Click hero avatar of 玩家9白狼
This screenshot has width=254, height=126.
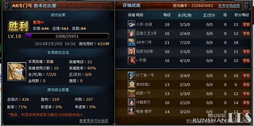(x=132, y=51)
